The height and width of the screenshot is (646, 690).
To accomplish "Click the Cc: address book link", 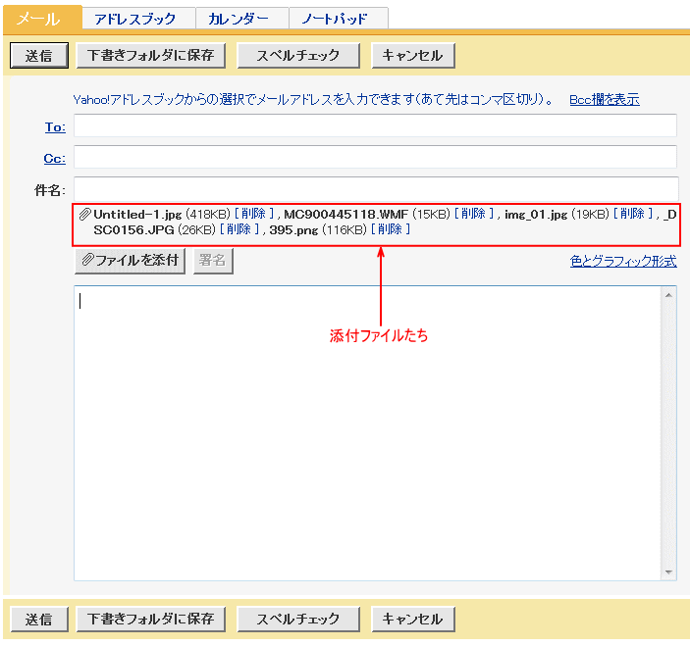I will (x=54, y=158).
